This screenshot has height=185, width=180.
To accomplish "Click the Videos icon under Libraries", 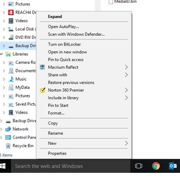I will pyautogui.click(x=11, y=112).
